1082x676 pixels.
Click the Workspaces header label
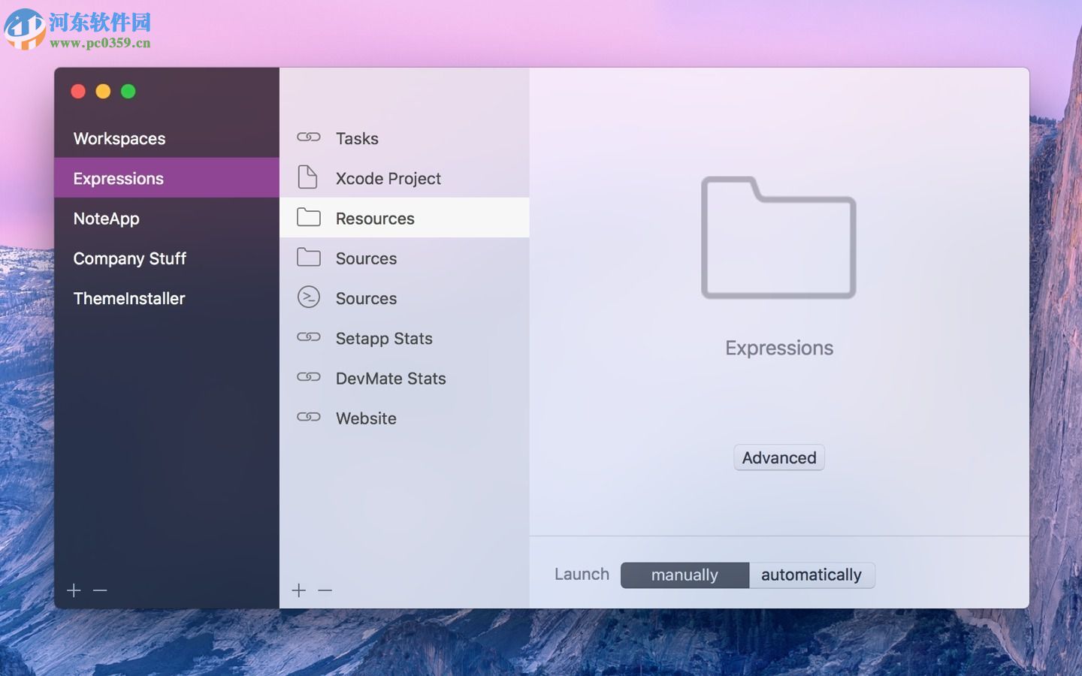(119, 138)
